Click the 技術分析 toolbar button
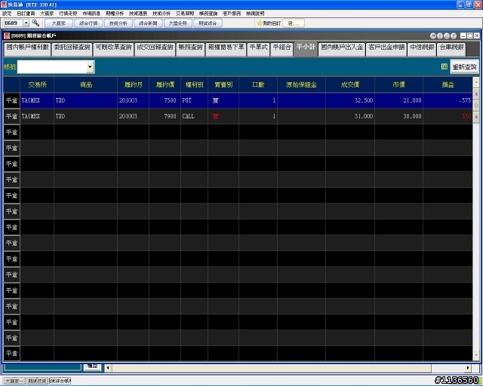This screenshot has height=386, width=483. (x=118, y=23)
